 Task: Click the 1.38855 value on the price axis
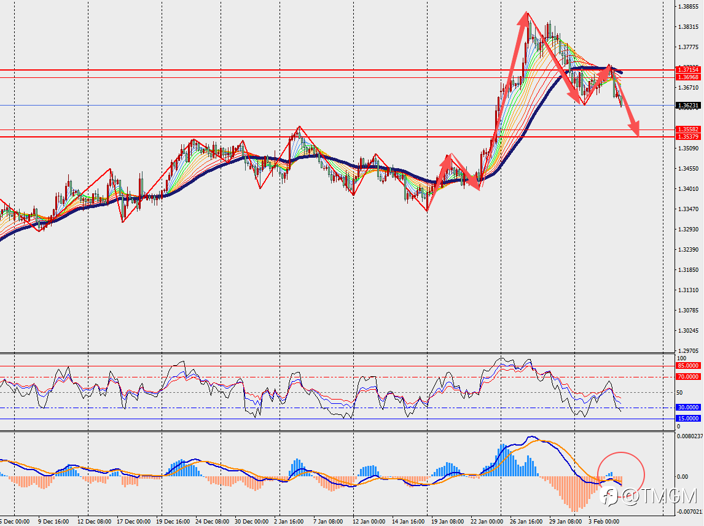click(x=688, y=7)
